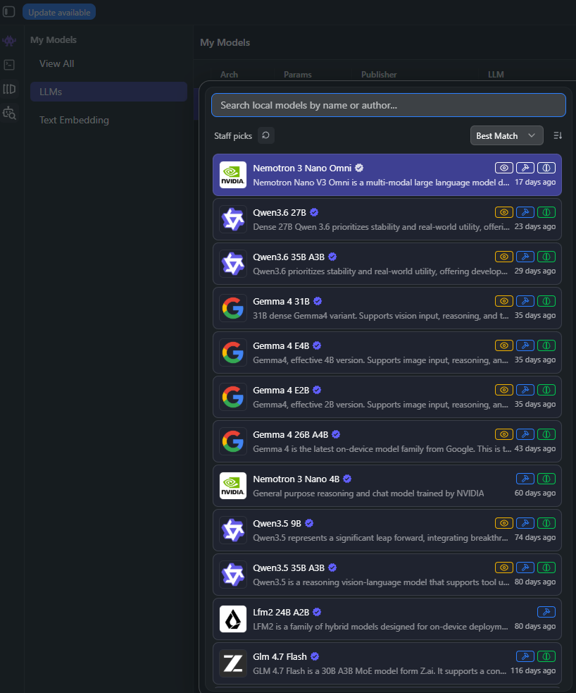576x693 pixels.
Task: Click the hammer badge on Lfm2 24B A2B
Action: tap(546, 612)
